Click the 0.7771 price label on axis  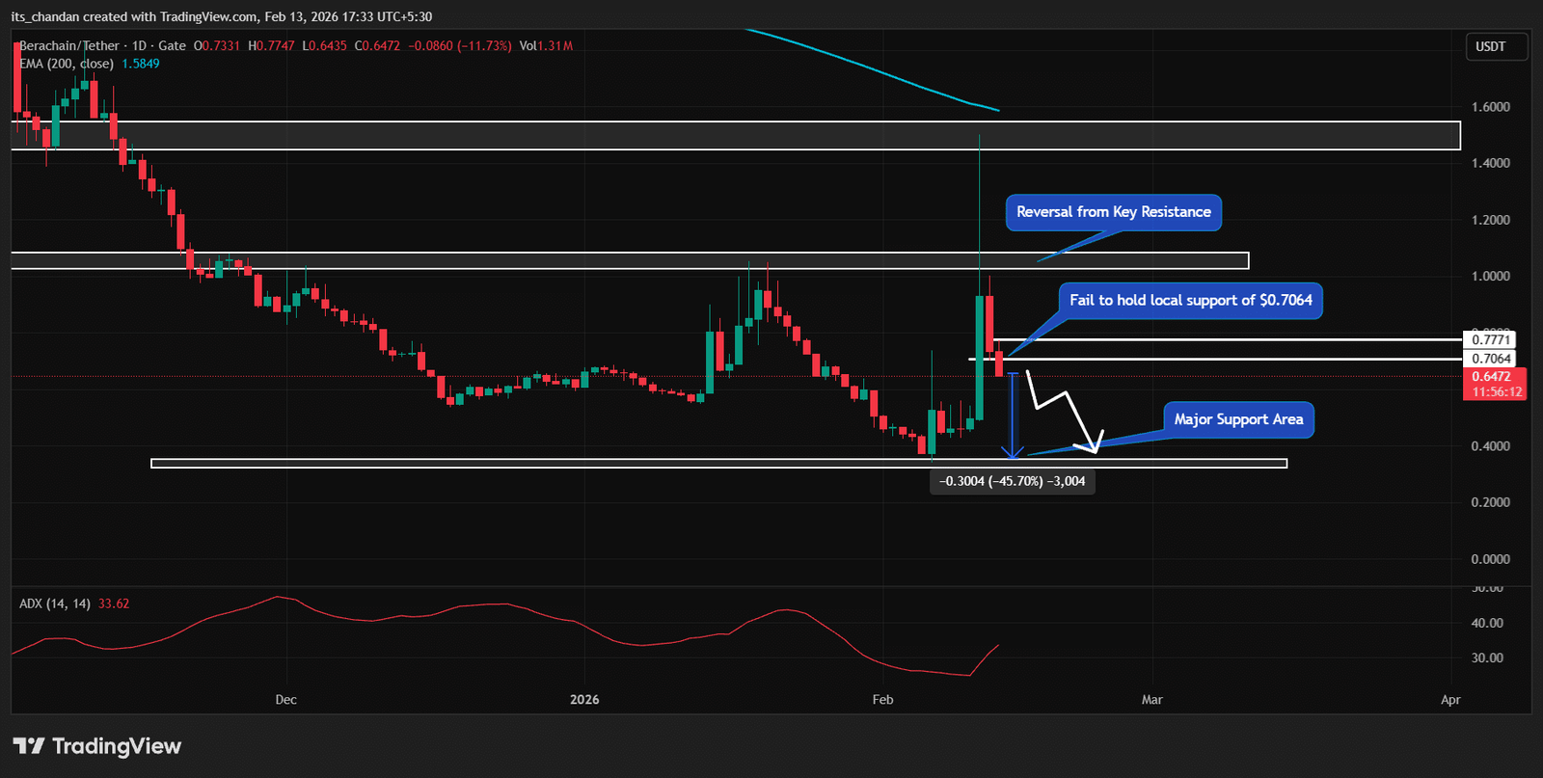pos(1491,339)
